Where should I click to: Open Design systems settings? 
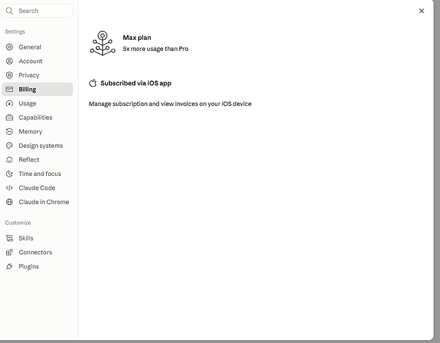coord(37,146)
